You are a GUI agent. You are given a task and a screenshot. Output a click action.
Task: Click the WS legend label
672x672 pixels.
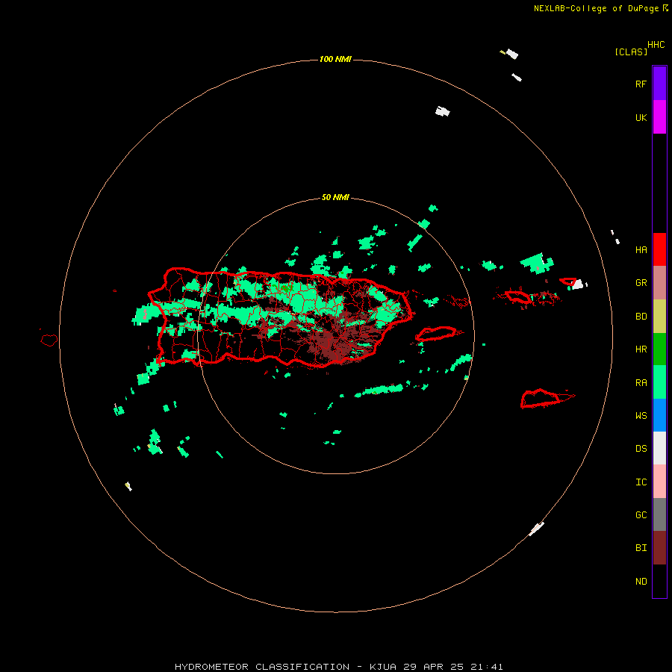pos(641,416)
